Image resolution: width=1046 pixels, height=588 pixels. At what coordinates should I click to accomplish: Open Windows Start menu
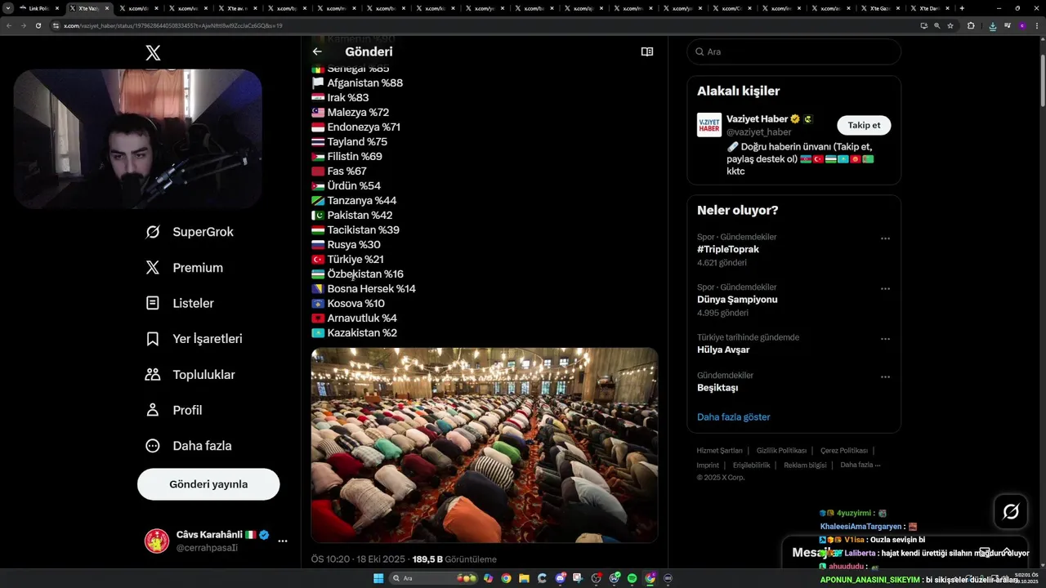378,578
